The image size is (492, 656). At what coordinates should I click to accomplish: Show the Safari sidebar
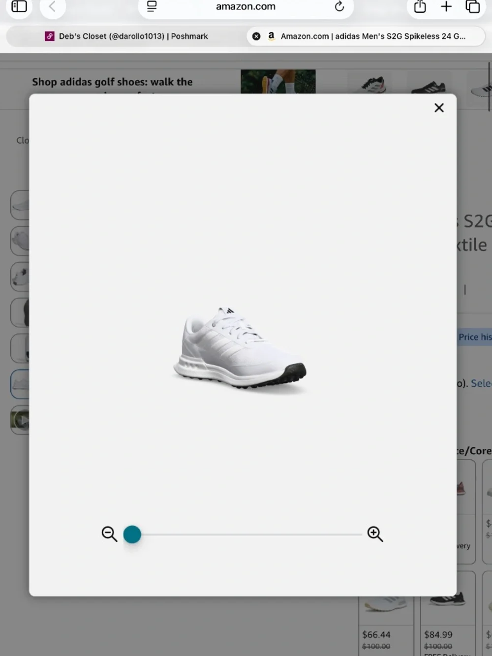tap(19, 6)
